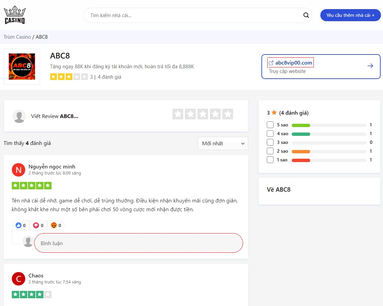
Task: Click Tìm thấy 4 đánh giá text
Action: 27,143
